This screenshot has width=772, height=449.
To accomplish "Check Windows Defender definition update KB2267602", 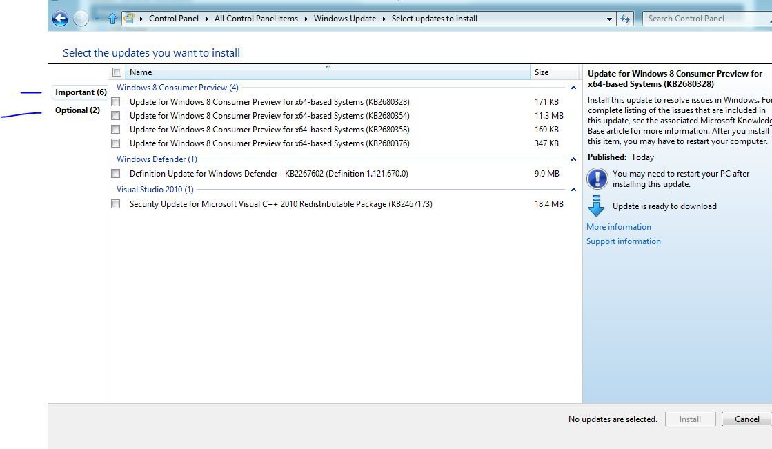I will [116, 174].
